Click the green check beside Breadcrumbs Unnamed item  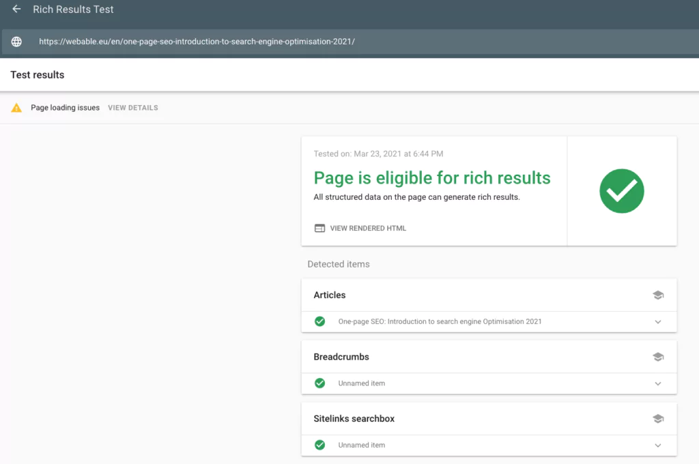pos(319,383)
